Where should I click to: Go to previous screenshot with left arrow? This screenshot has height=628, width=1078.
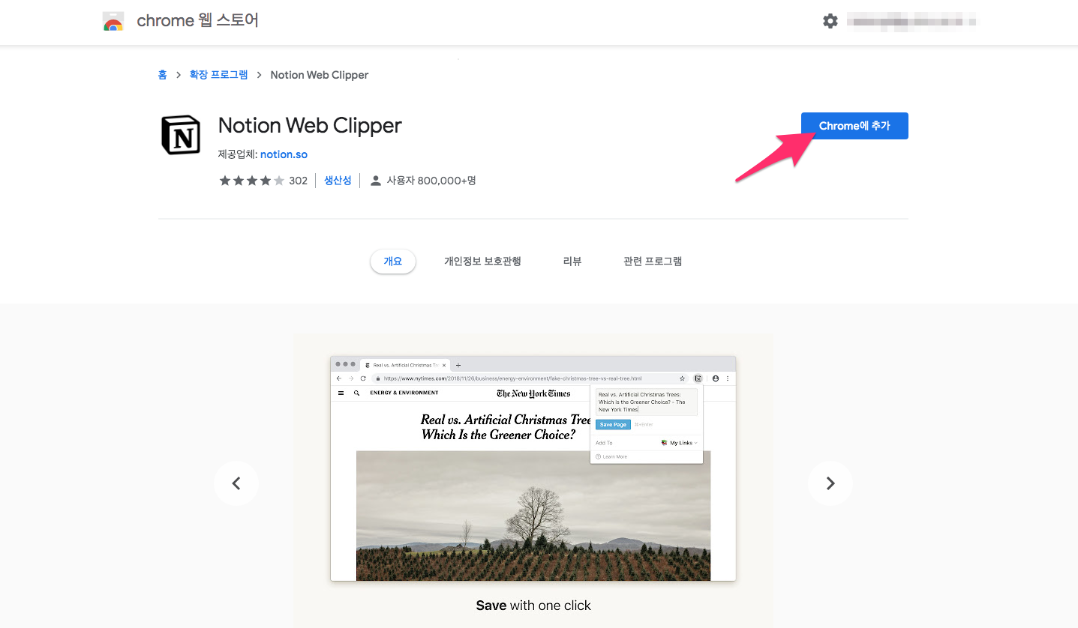(236, 483)
